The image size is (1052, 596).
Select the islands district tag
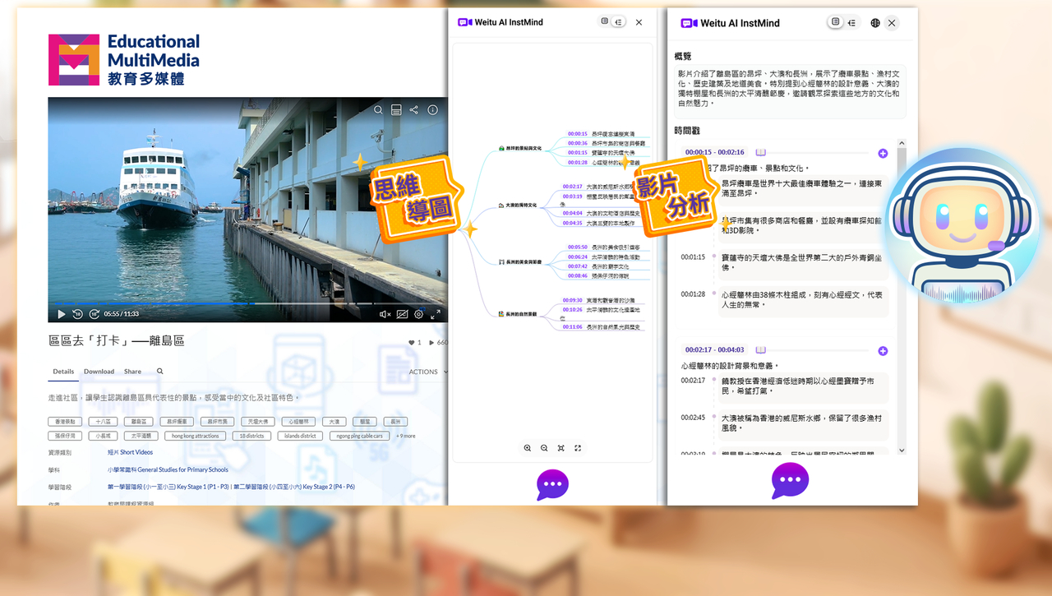point(300,436)
